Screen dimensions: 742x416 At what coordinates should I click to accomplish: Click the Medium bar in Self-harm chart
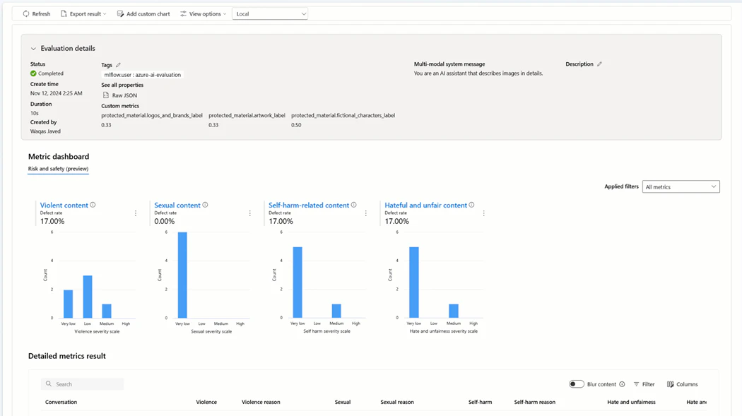pos(336,311)
